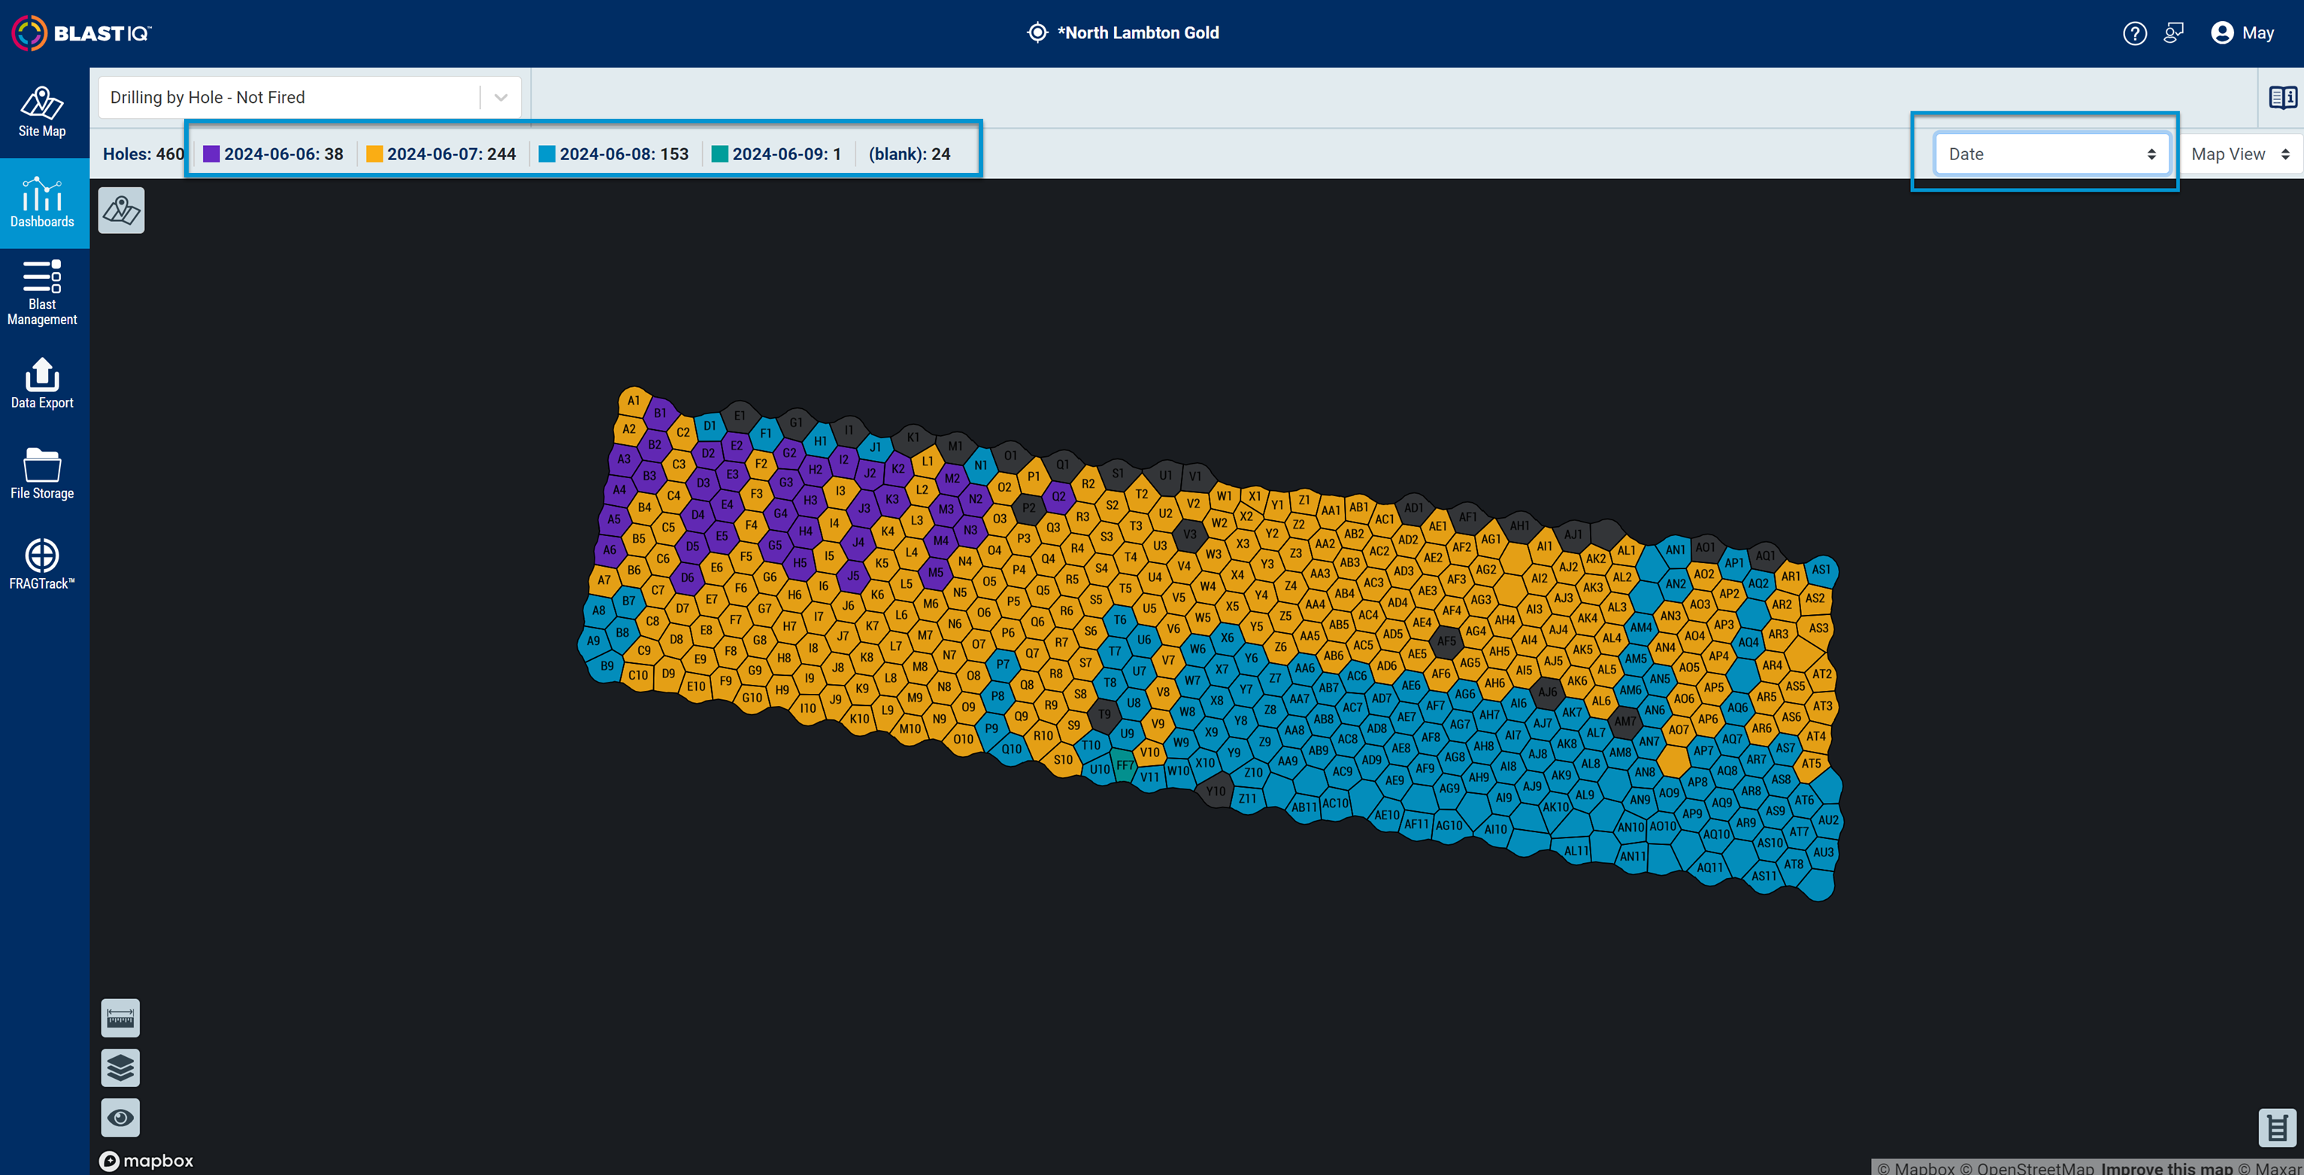Click the North Lambton Gold site title
This screenshot has height=1175, width=2304.
(x=1137, y=33)
